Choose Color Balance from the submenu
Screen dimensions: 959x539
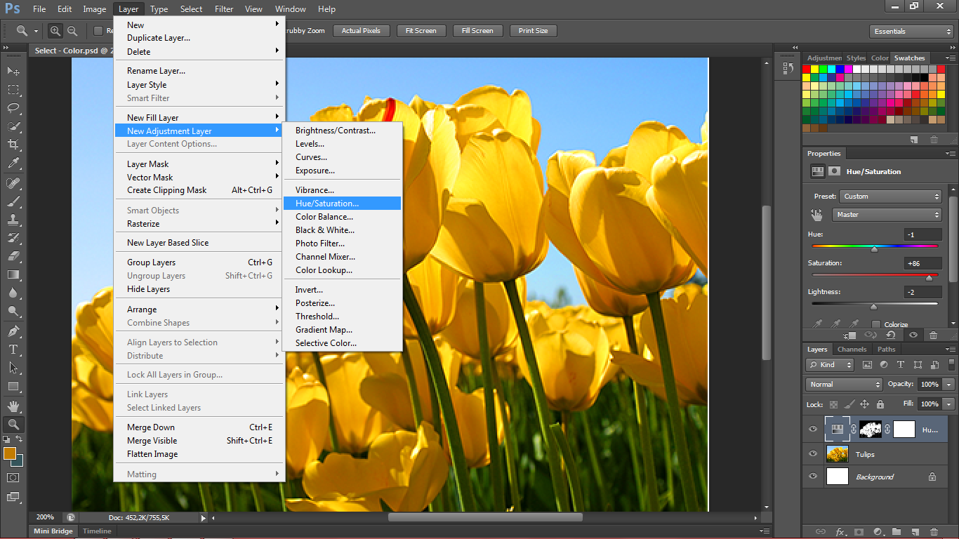343,217
